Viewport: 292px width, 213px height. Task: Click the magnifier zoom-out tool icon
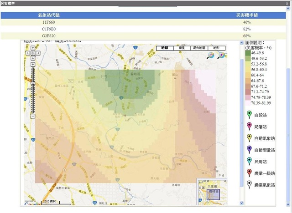(x=211, y=56)
